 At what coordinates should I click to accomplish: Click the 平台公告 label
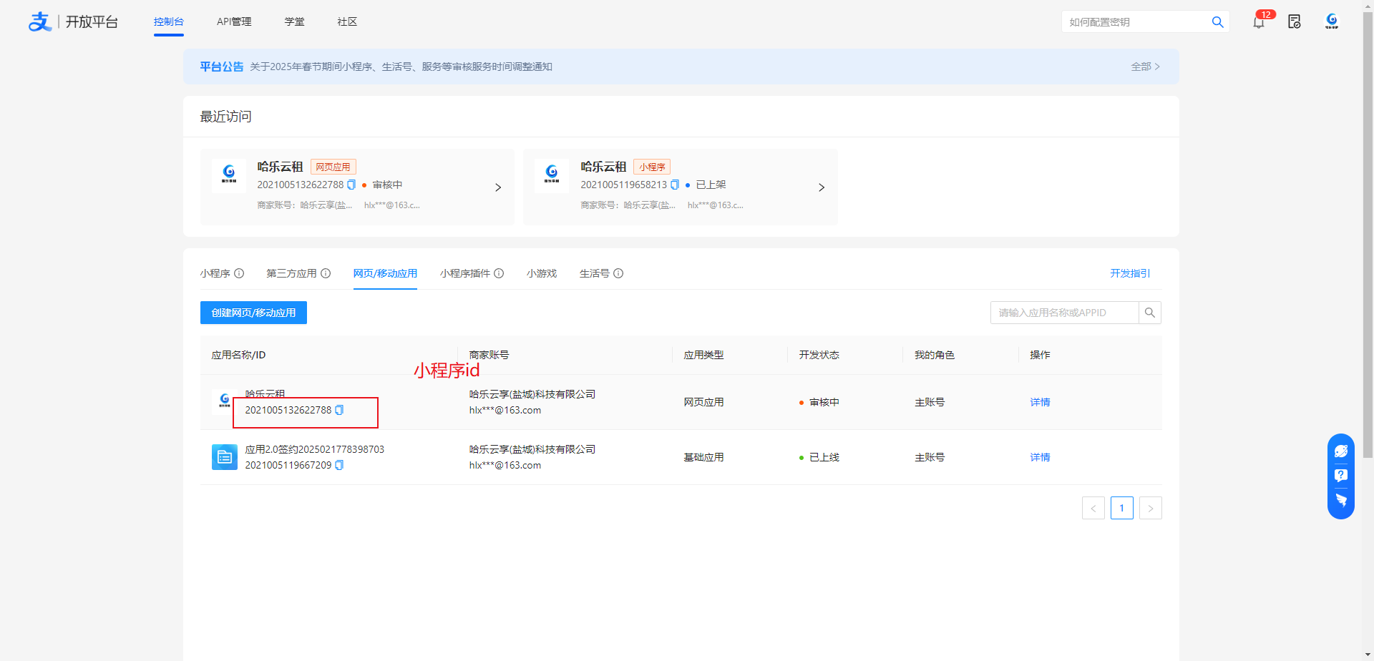coord(222,67)
